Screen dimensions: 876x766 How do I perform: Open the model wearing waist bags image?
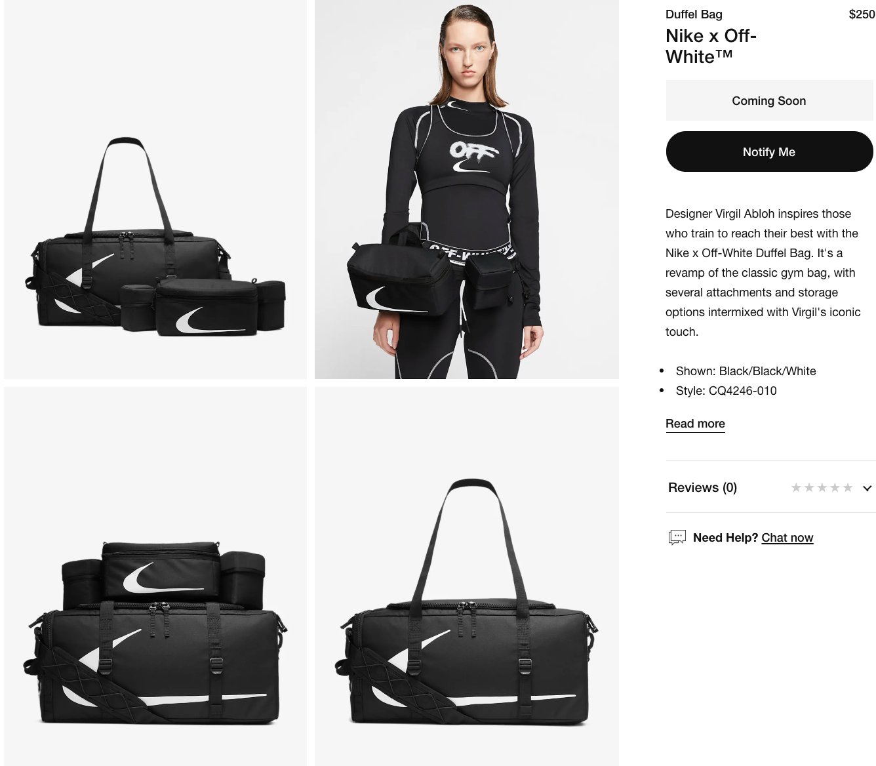467,190
